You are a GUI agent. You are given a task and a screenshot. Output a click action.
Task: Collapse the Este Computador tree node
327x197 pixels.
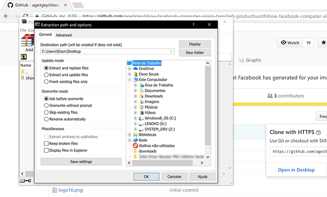click(x=129, y=80)
